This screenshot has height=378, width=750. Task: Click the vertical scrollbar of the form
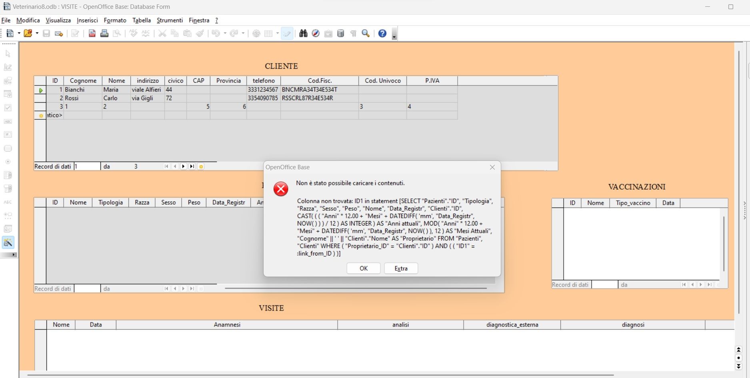738,182
